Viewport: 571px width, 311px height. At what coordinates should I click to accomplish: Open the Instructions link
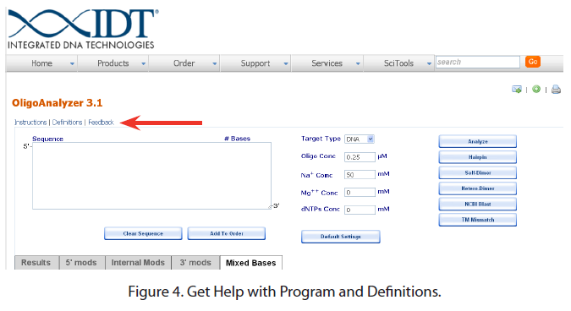click(x=30, y=123)
